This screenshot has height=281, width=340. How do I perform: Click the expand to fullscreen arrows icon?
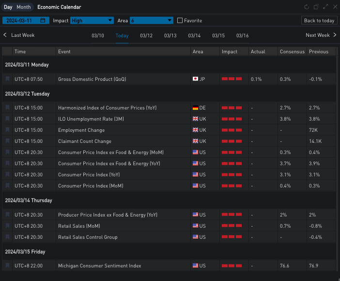pos(325,7)
